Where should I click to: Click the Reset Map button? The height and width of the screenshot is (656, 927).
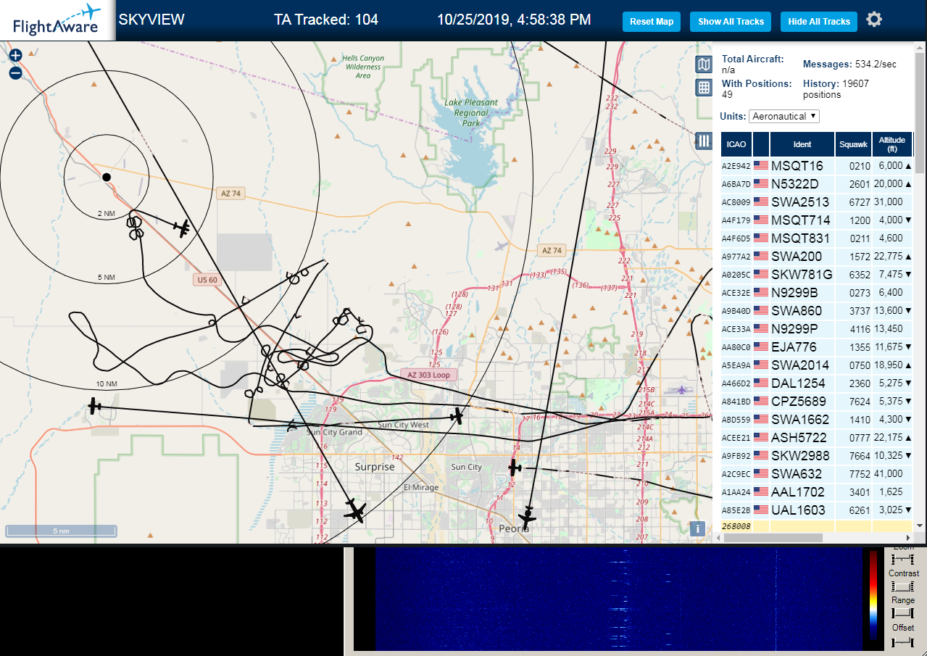click(x=652, y=22)
